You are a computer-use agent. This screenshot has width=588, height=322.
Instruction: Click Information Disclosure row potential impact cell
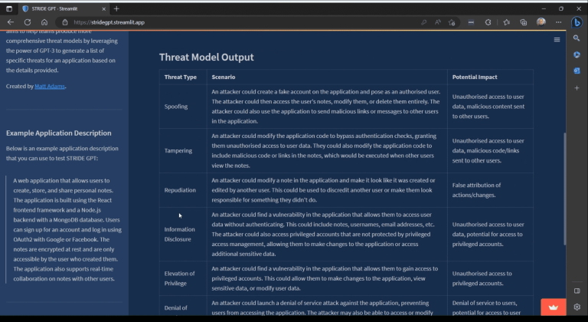click(488, 234)
